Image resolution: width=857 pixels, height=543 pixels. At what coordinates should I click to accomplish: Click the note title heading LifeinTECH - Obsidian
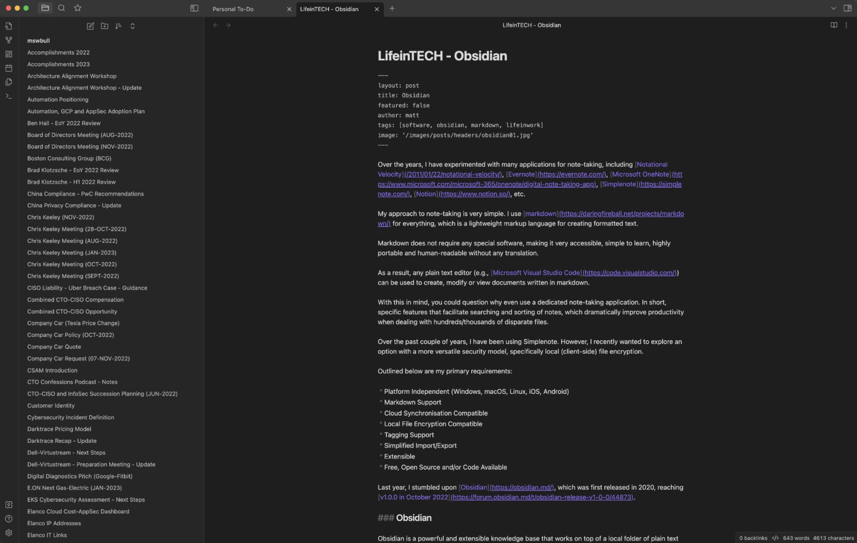442,56
